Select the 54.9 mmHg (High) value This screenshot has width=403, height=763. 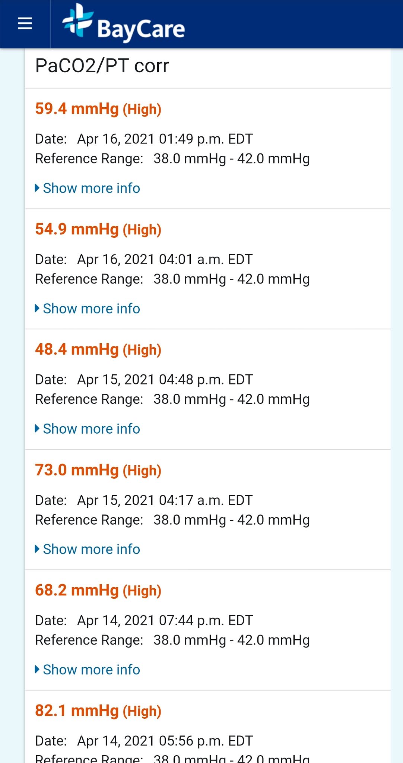(x=98, y=229)
